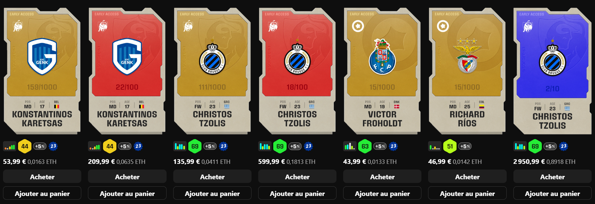Open the red 18/100 Christos Tzolis card

pyautogui.click(x=297, y=71)
